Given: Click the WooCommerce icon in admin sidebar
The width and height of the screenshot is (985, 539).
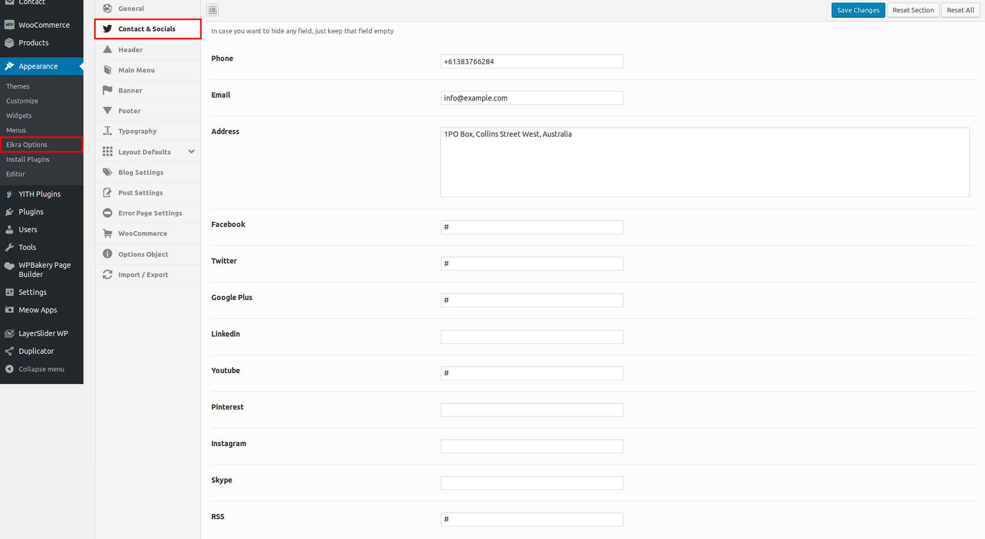Looking at the screenshot, I should tap(9, 25).
